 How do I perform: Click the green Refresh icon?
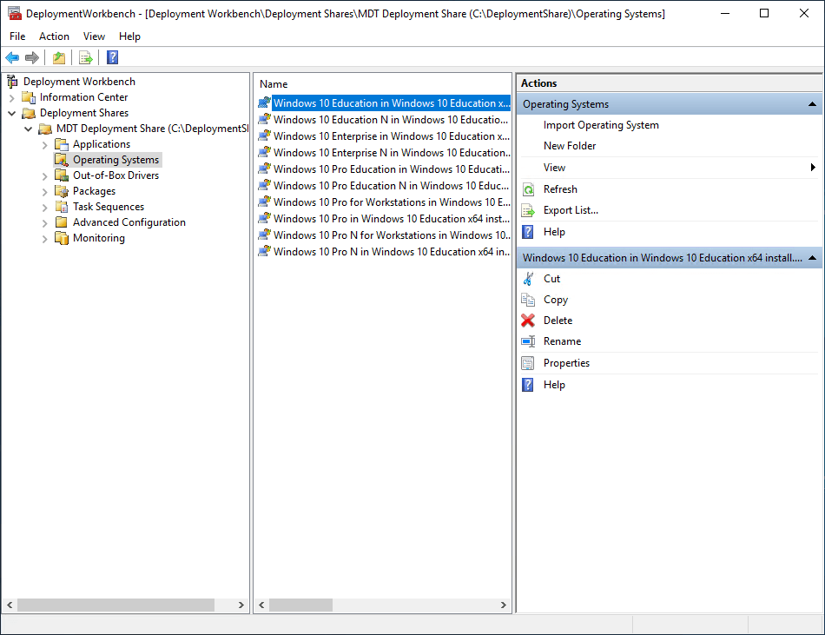(528, 189)
